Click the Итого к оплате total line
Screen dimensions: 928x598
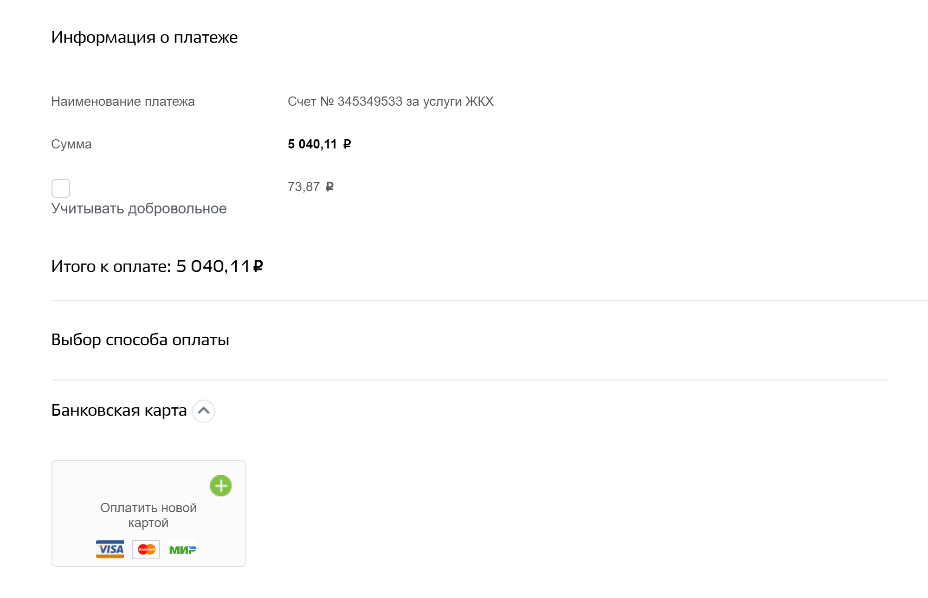click(x=157, y=266)
